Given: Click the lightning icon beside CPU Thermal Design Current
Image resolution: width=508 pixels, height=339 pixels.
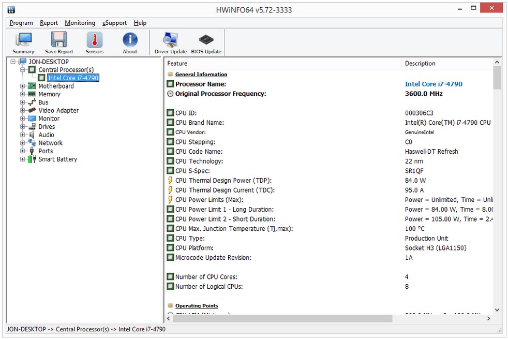Looking at the screenshot, I should point(170,190).
